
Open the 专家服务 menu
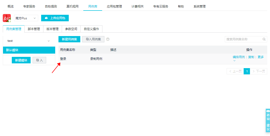[x=29, y=7]
